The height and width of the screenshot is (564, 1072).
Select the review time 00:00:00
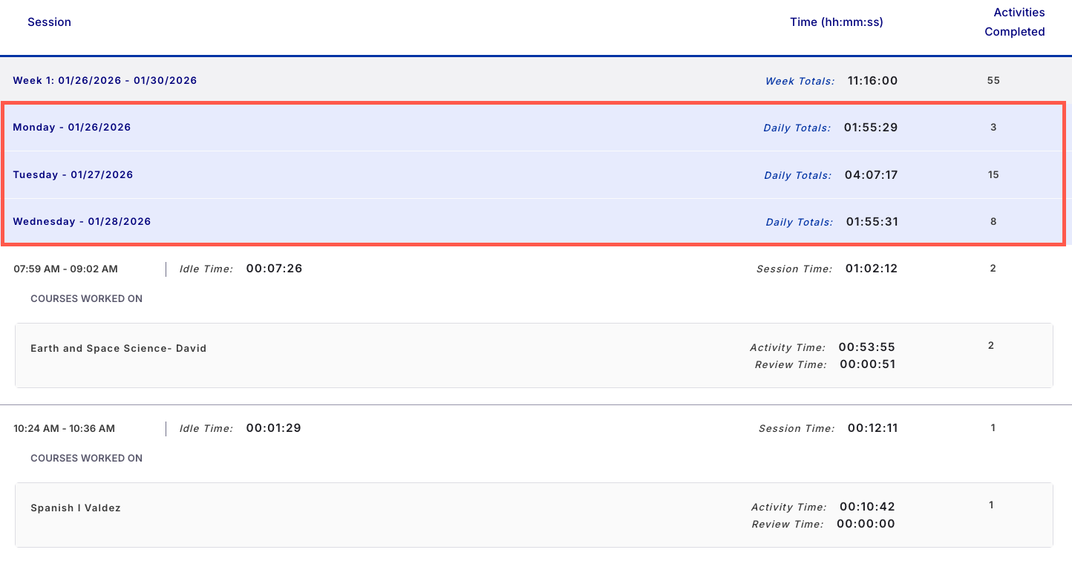(866, 524)
